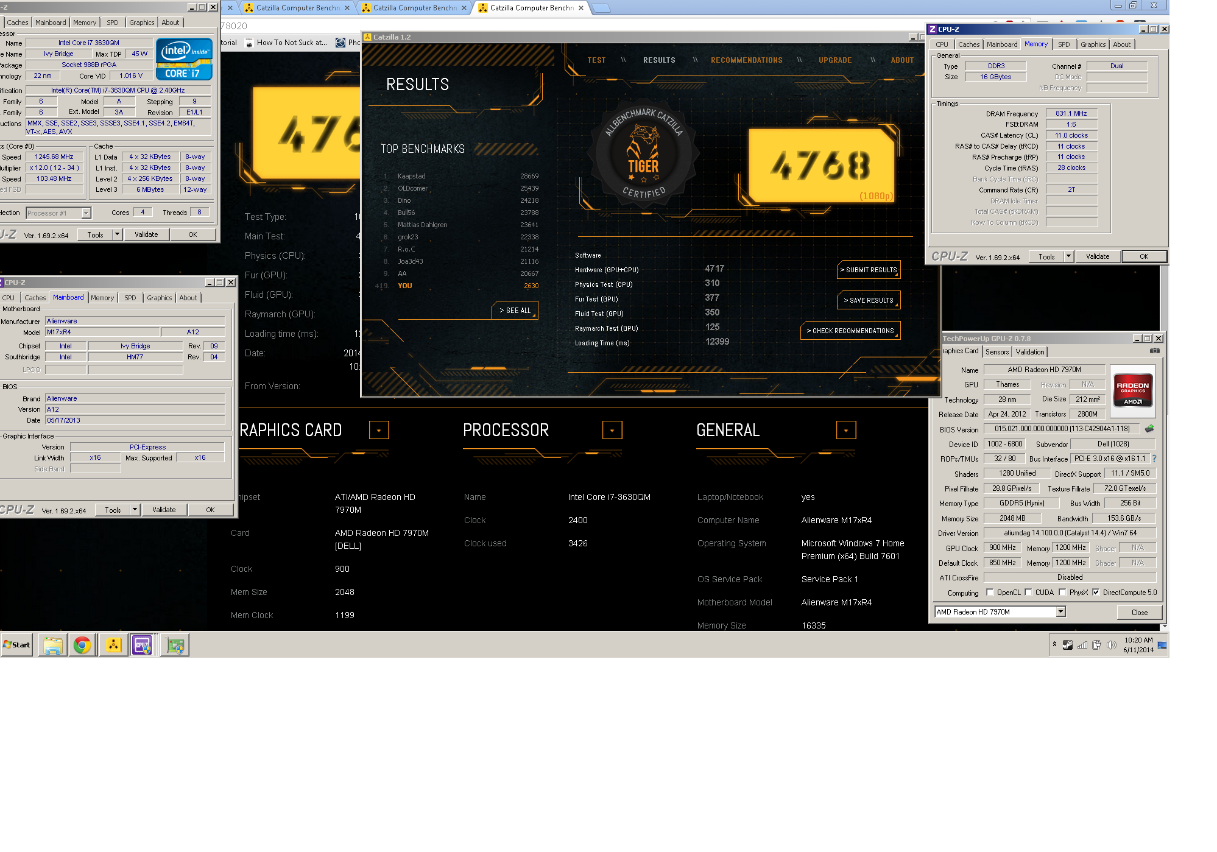
Task: Uncheck the DirectCompute 5.0 checkbox
Action: (x=1096, y=592)
